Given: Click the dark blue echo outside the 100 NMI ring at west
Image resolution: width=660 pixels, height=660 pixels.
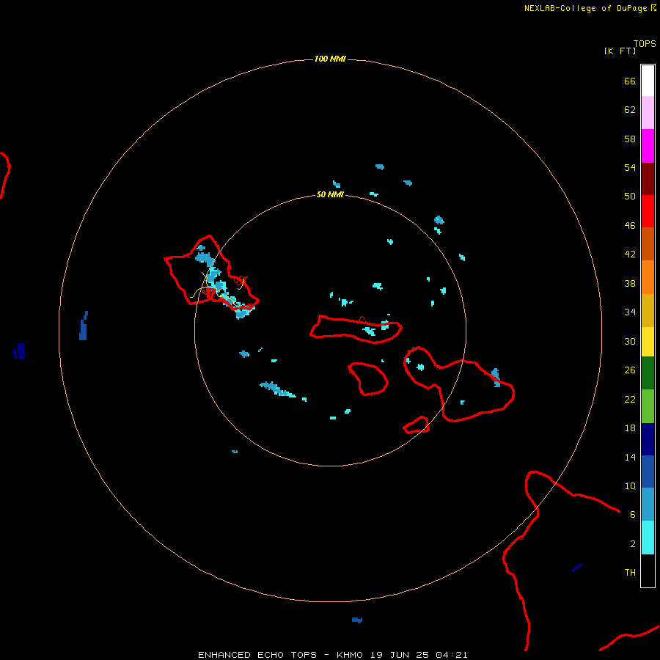Looking at the screenshot, I should click(19, 351).
